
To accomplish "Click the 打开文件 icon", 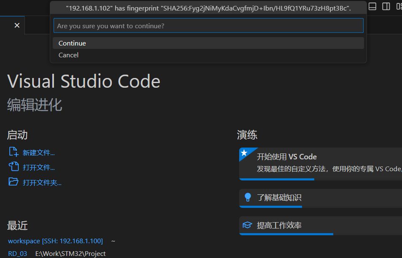I will click(x=13, y=167).
